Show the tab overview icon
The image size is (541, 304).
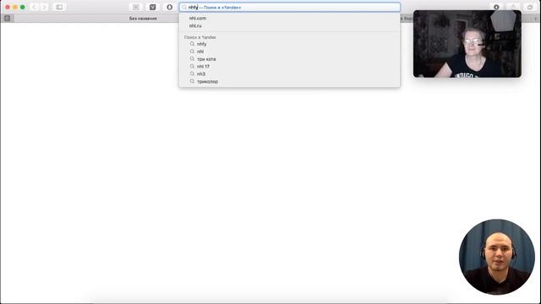tap(530, 7)
